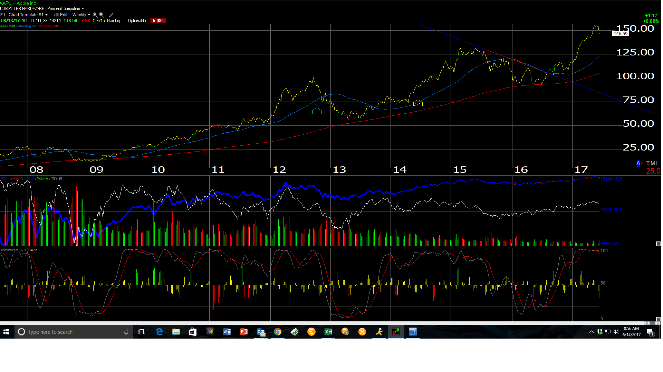Click the MovAvg 200 indicator label
Screen dimensions: 663x372
pyautogui.click(x=48, y=26)
